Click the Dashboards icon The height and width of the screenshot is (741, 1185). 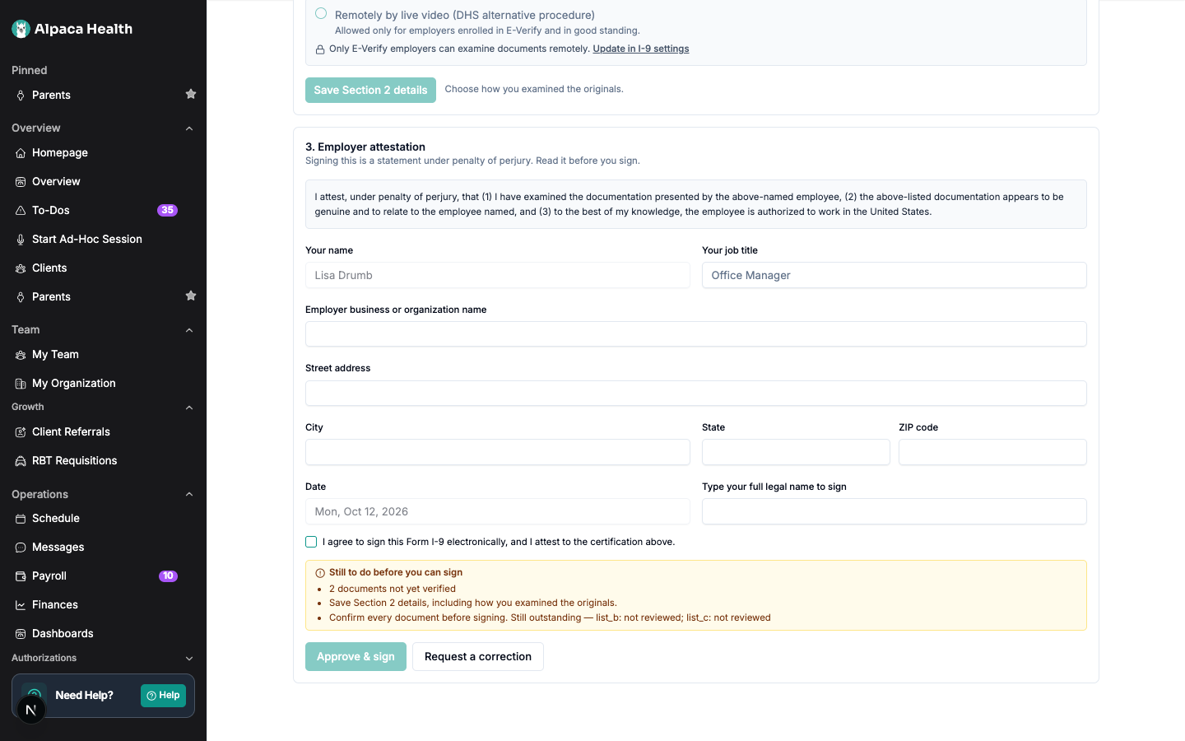point(21,634)
